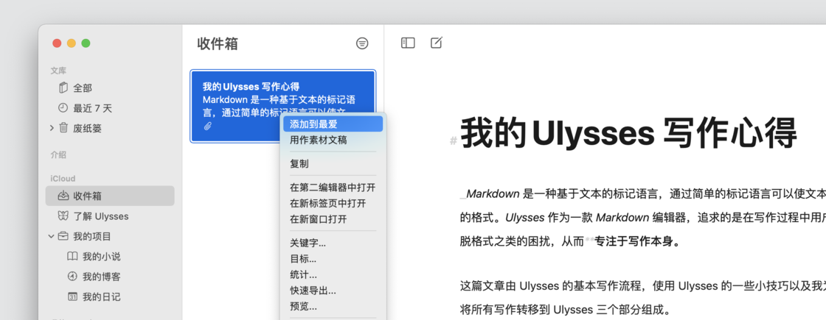Choose 统计... in context menu
The image size is (826, 320).
click(x=333, y=274)
